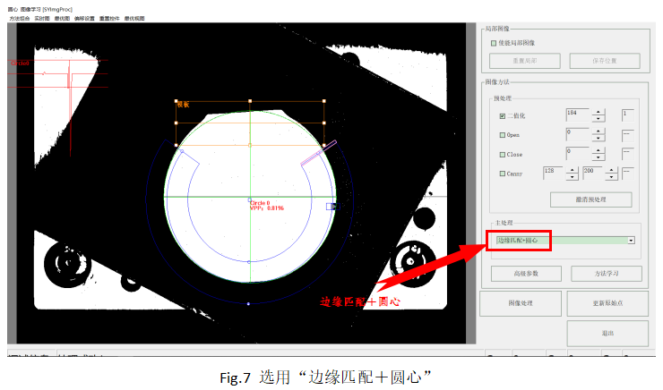
Task: Click the Canny low threshold field 128
Action: (555, 171)
